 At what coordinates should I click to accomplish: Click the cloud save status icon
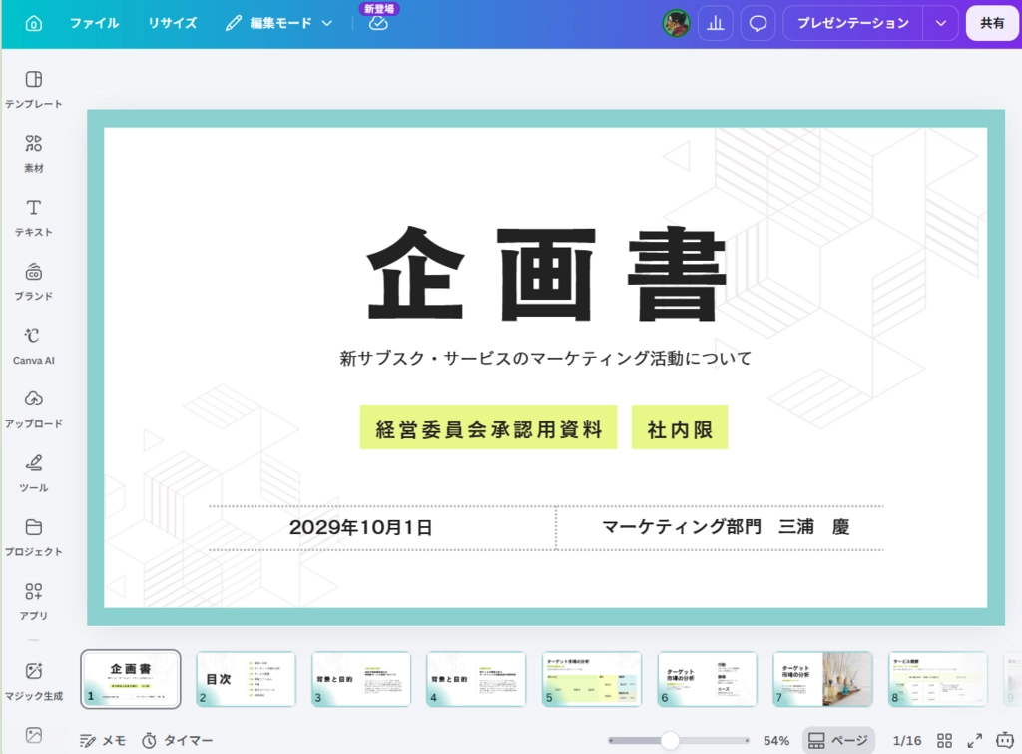(x=378, y=24)
